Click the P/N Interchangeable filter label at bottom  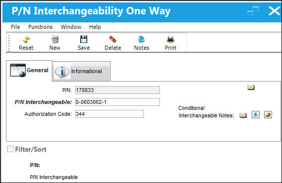[54, 177]
